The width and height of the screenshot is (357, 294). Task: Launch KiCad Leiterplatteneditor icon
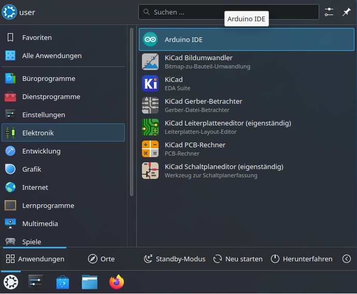coord(150,127)
